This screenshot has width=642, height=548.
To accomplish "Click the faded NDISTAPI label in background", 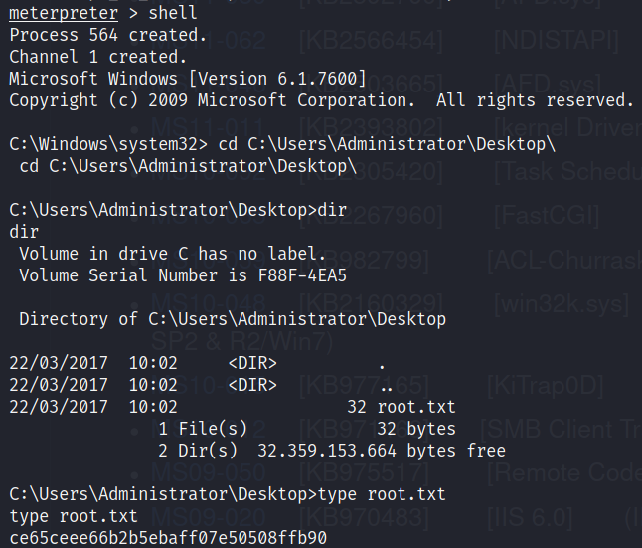I will pyautogui.click(x=556, y=41).
